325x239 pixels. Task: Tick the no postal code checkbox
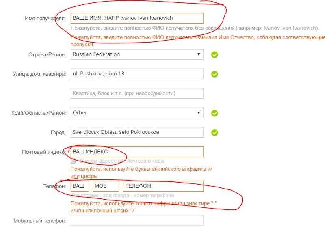click(x=73, y=161)
